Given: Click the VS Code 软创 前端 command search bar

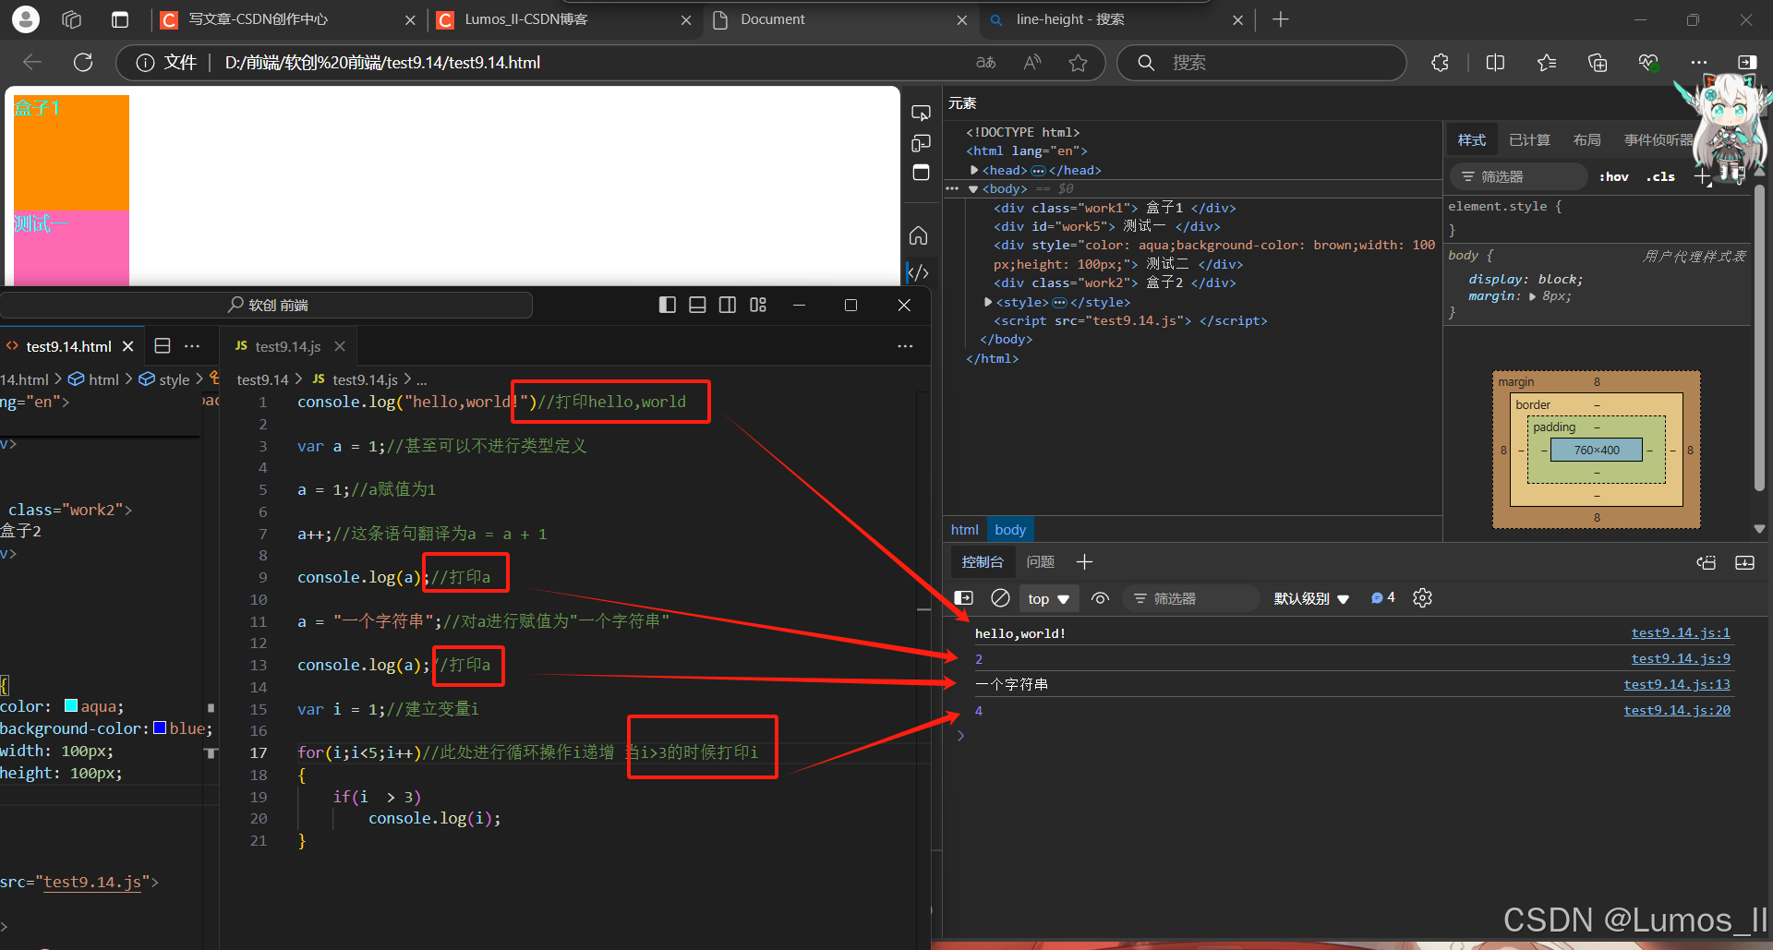Looking at the screenshot, I should tap(268, 305).
